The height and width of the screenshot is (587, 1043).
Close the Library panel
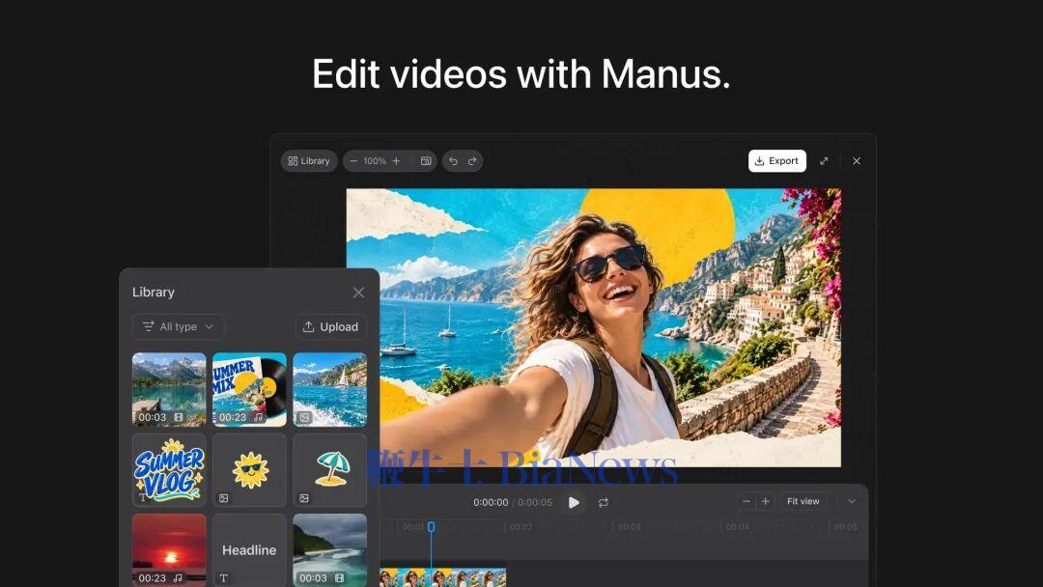(x=358, y=293)
